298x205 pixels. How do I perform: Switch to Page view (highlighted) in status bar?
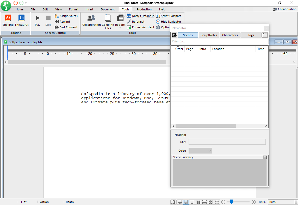(186, 202)
